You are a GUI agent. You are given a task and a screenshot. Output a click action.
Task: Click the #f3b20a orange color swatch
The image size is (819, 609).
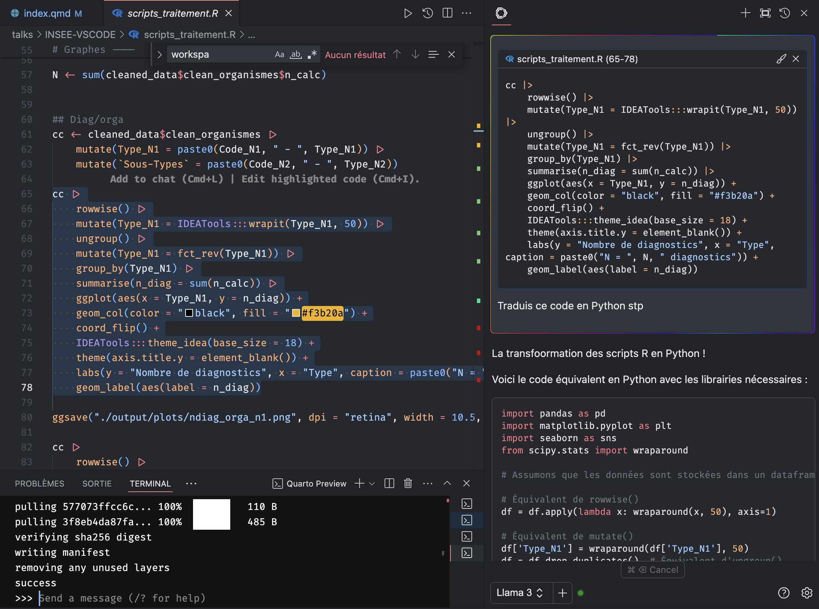(x=296, y=313)
